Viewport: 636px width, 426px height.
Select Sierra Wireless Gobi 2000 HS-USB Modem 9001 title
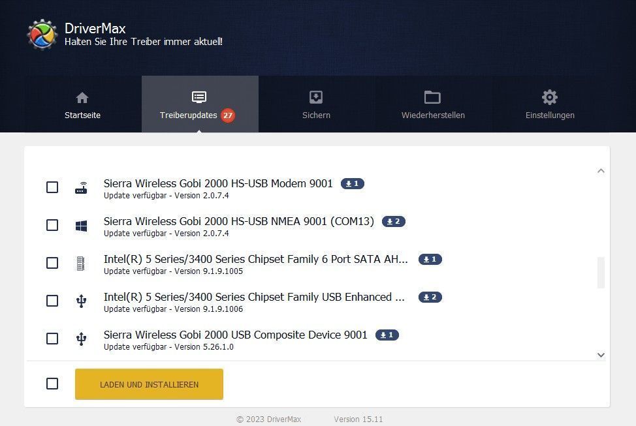tap(218, 183)
